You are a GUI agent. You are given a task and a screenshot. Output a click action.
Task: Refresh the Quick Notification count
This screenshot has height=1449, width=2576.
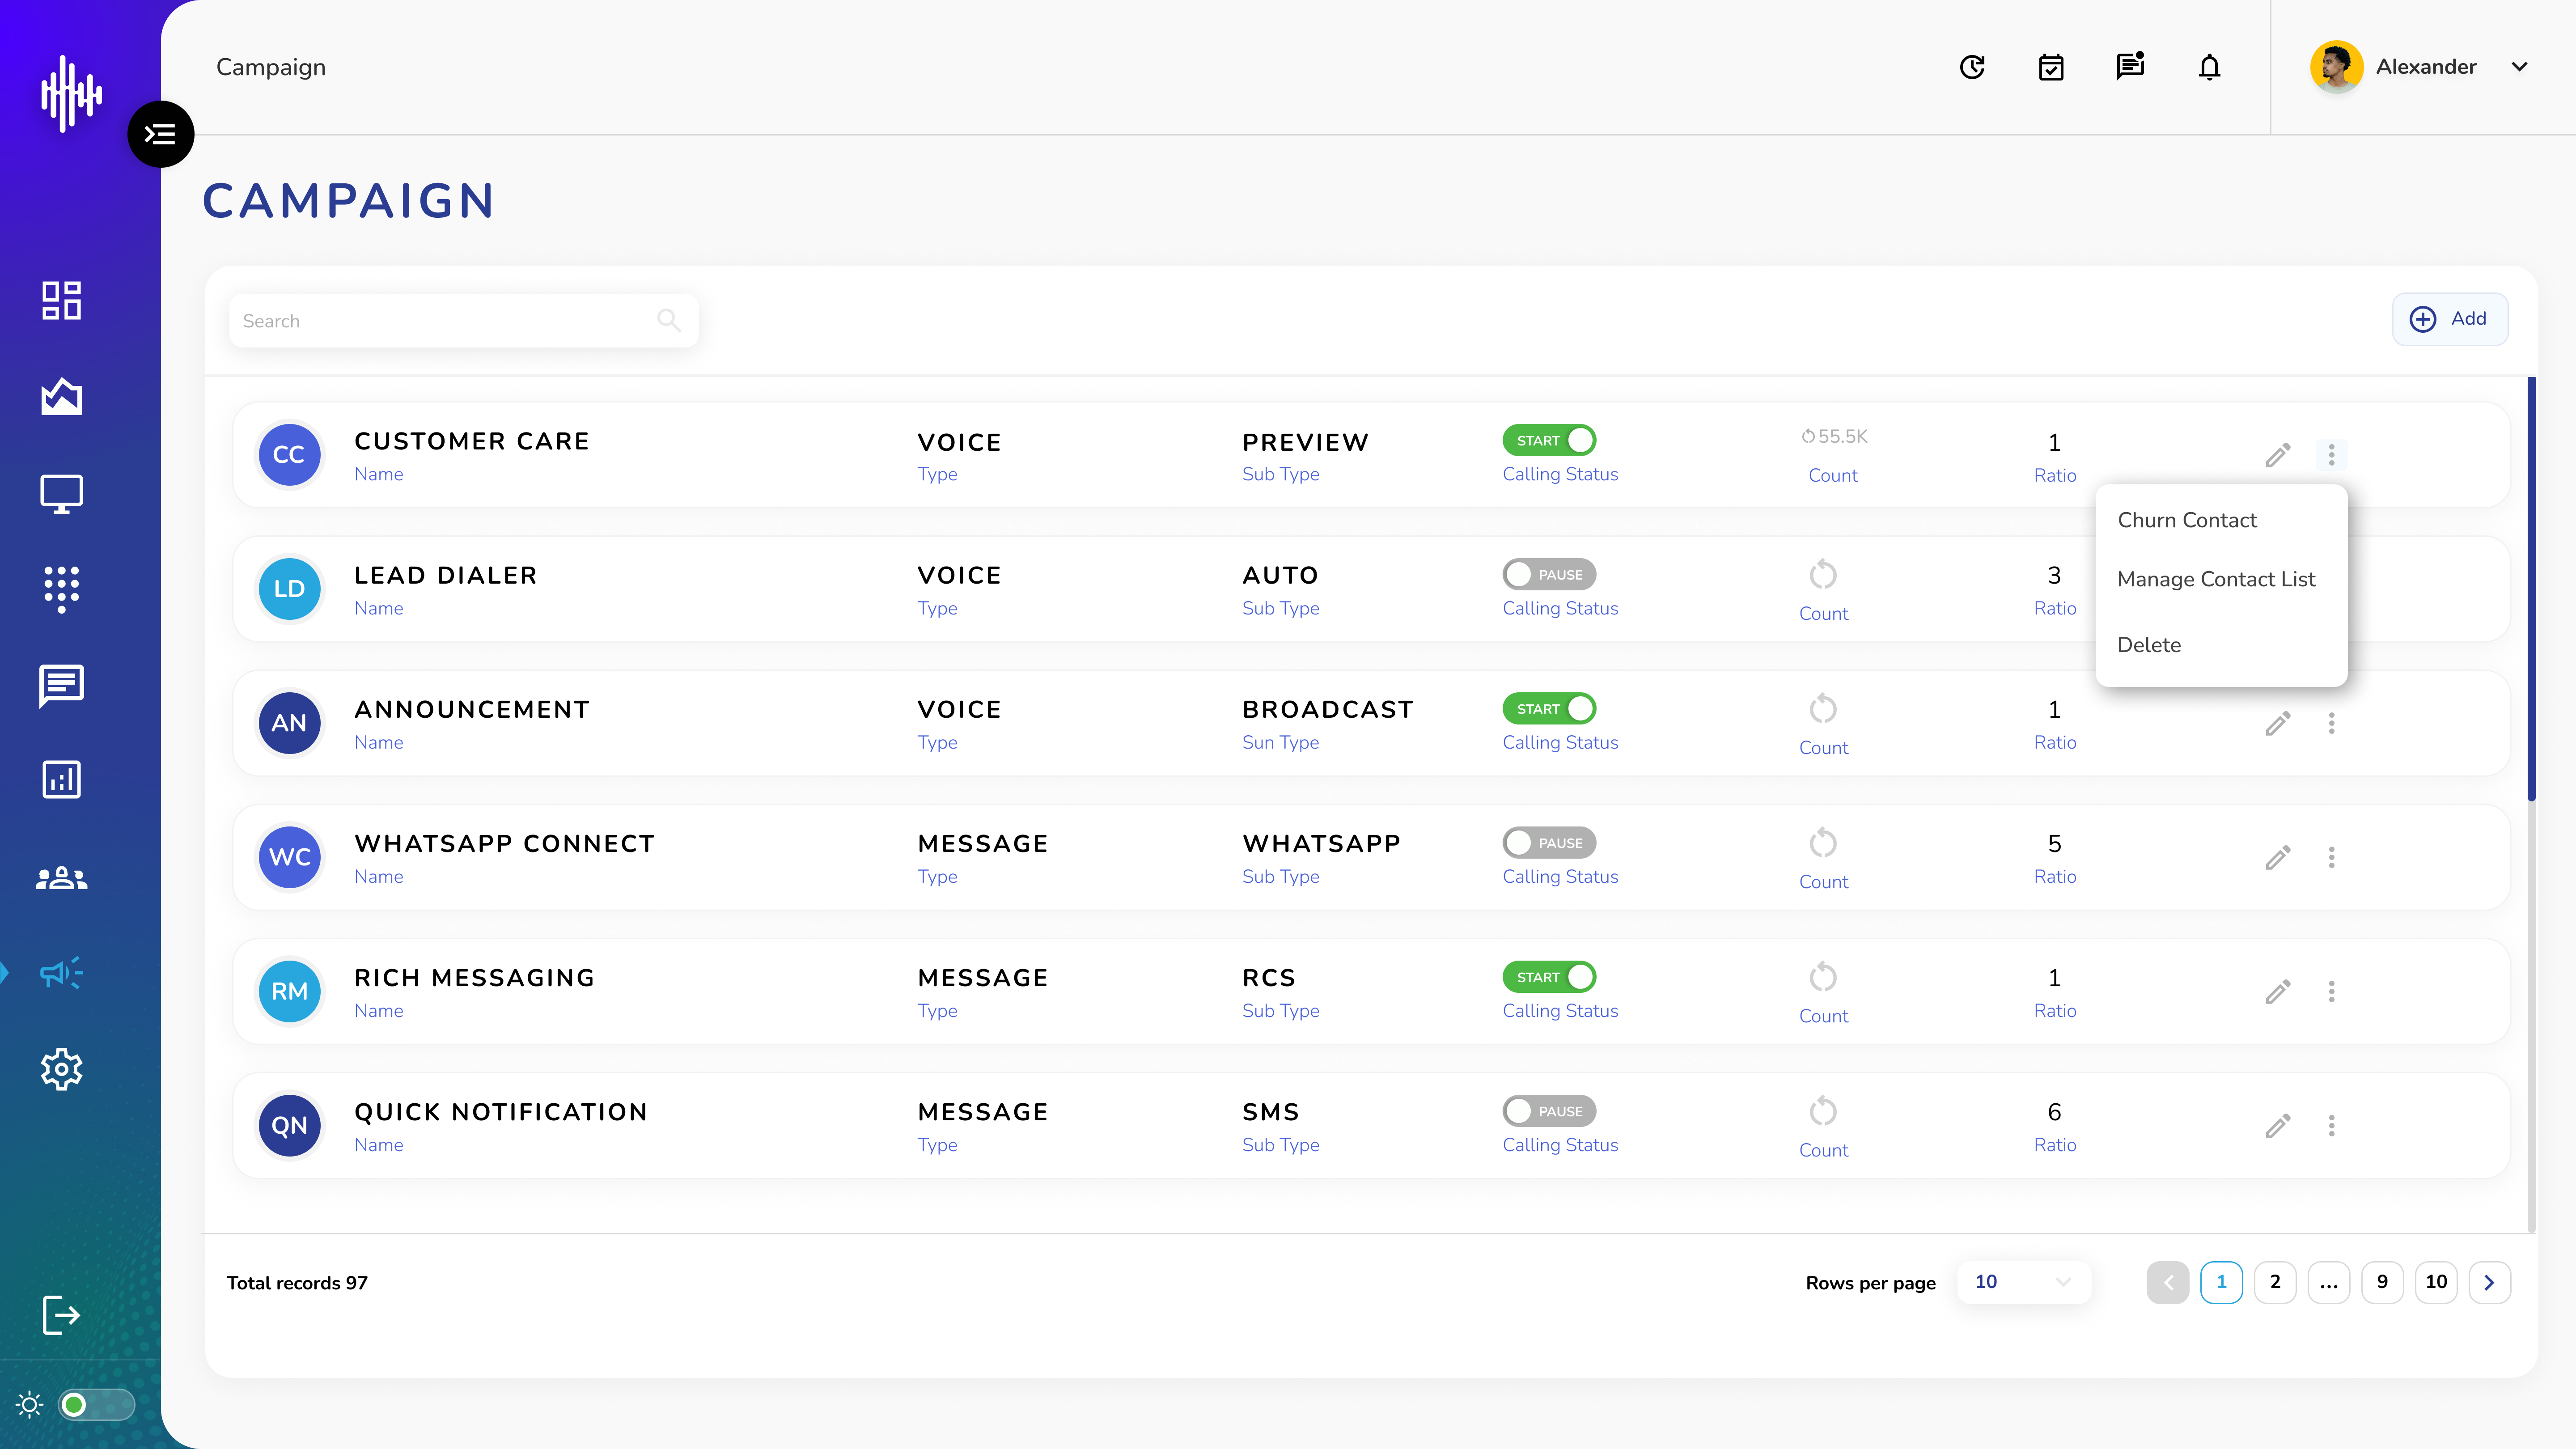1823,1110
